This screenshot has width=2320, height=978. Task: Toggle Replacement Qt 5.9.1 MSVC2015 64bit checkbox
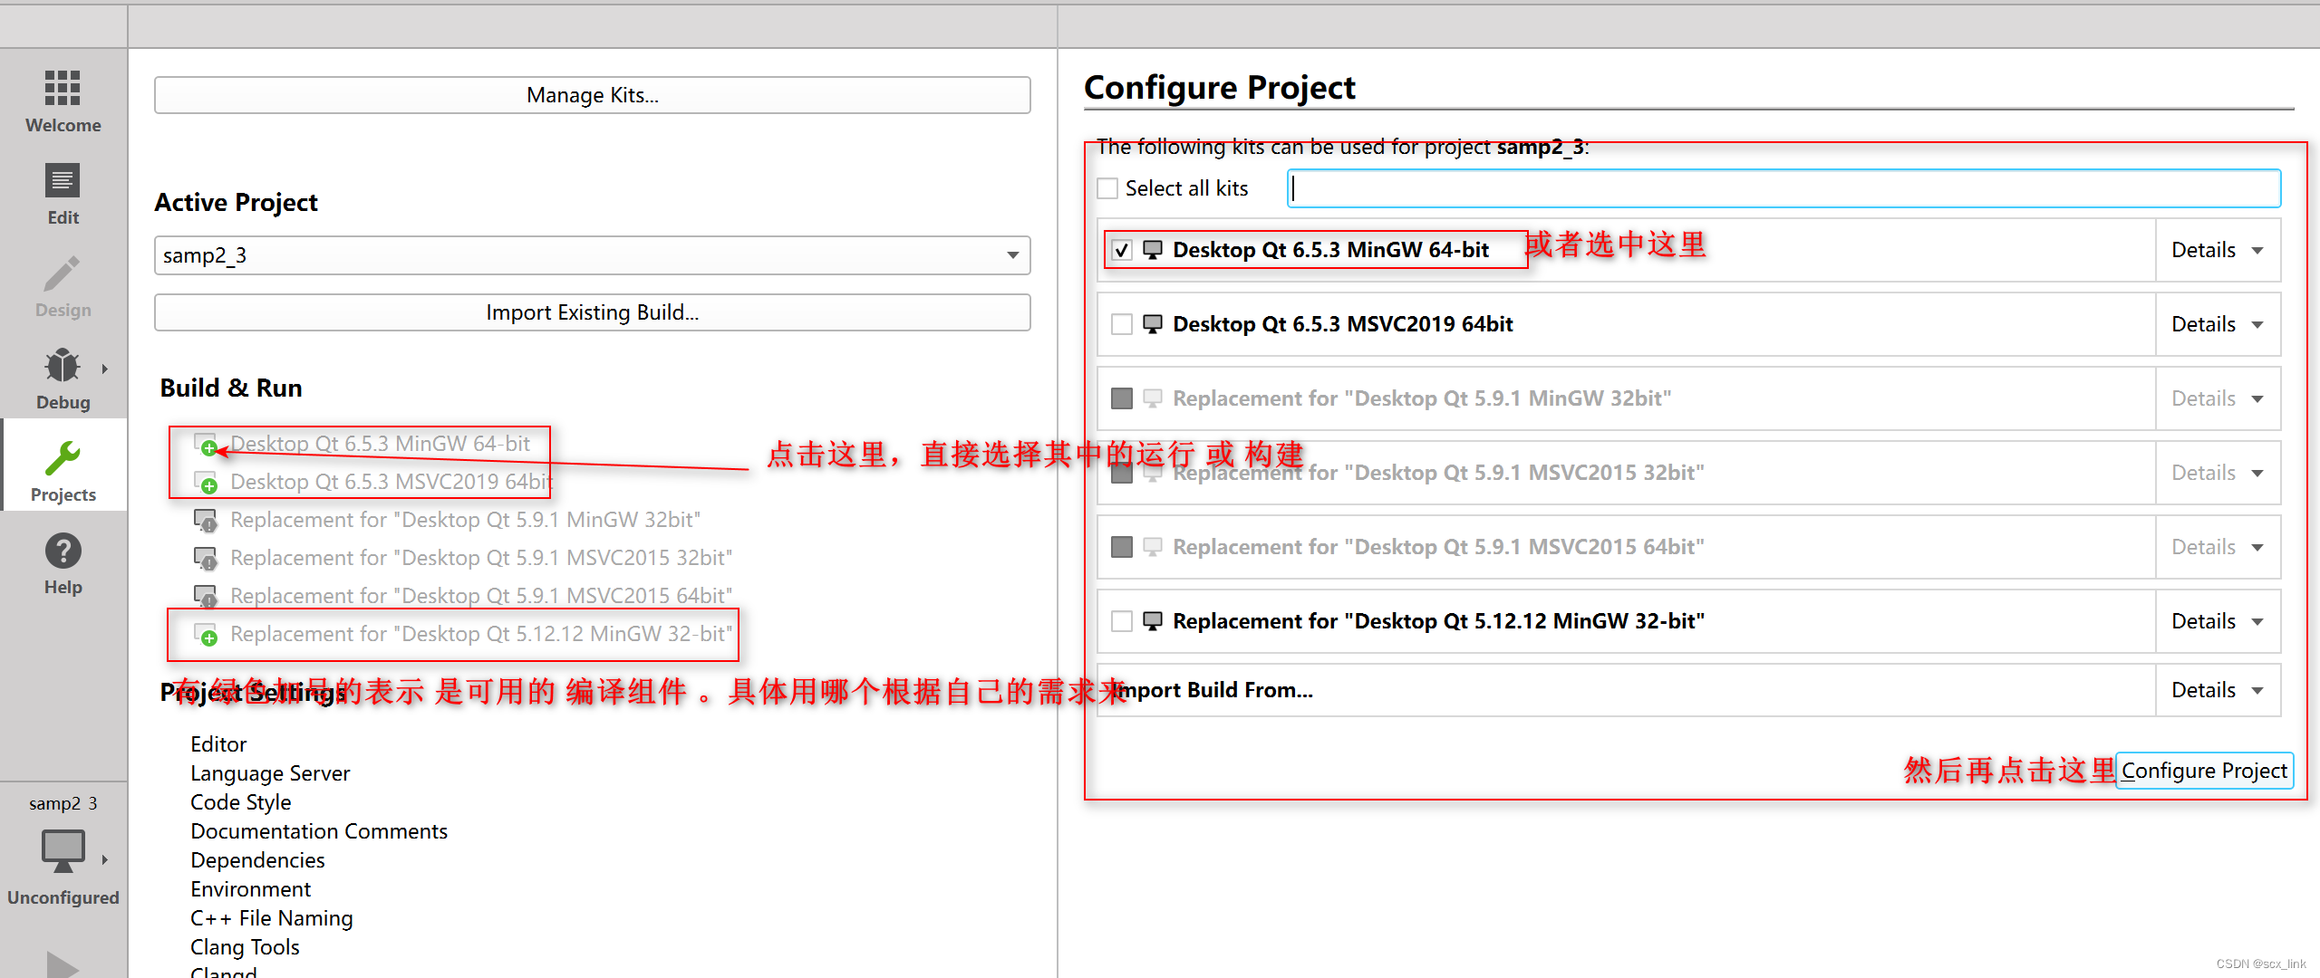1122,547
